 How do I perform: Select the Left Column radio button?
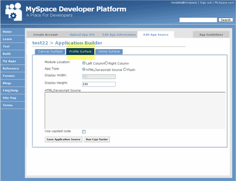point(84,63)
